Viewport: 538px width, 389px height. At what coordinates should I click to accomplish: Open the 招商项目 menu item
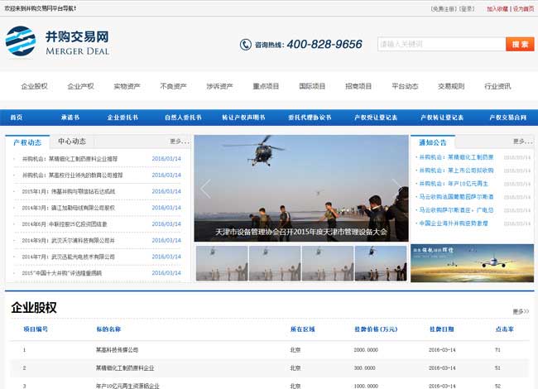pyautogui.click(x=358, y=86)
